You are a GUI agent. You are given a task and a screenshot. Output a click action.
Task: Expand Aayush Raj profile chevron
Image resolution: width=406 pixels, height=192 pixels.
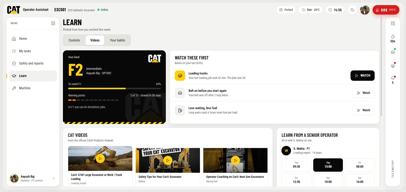click(54, 178)
